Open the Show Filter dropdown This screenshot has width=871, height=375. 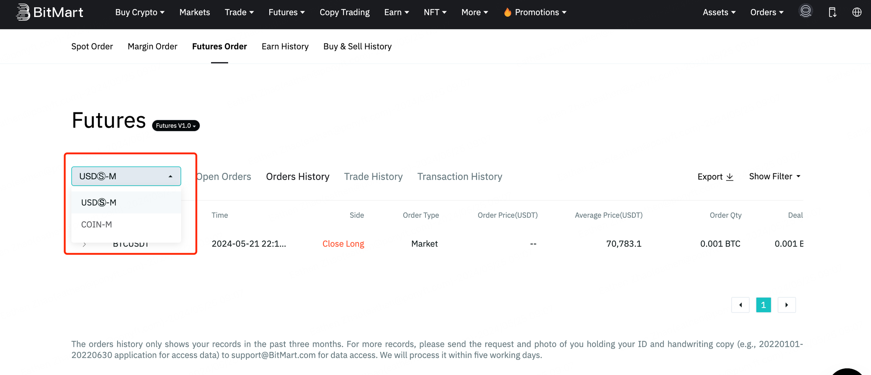[x=775, y=176]
